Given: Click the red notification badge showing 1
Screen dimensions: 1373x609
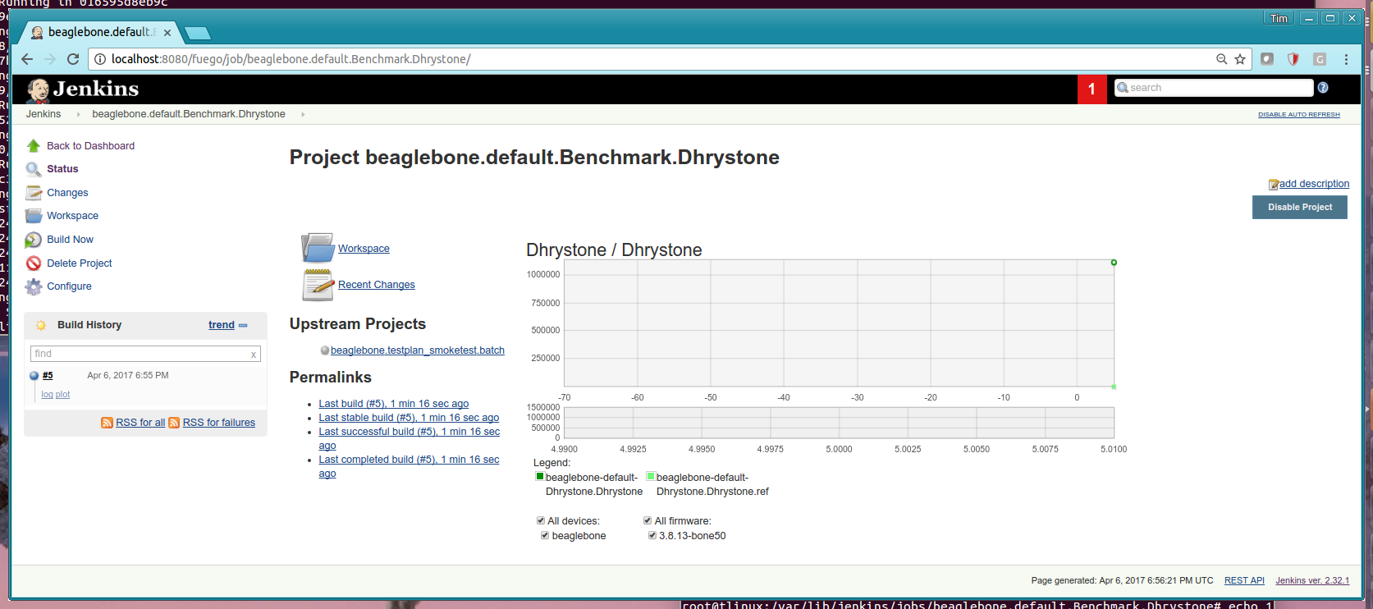Looking at the screenshot, I should 1092,89.
